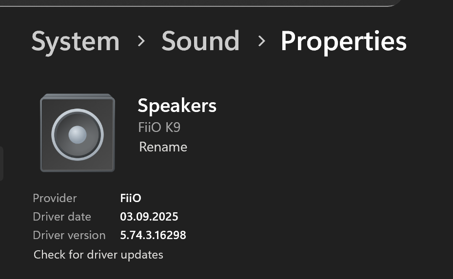453x279 pixels.
Task: Click the Driver date label
Action: [x=62, y=217]
